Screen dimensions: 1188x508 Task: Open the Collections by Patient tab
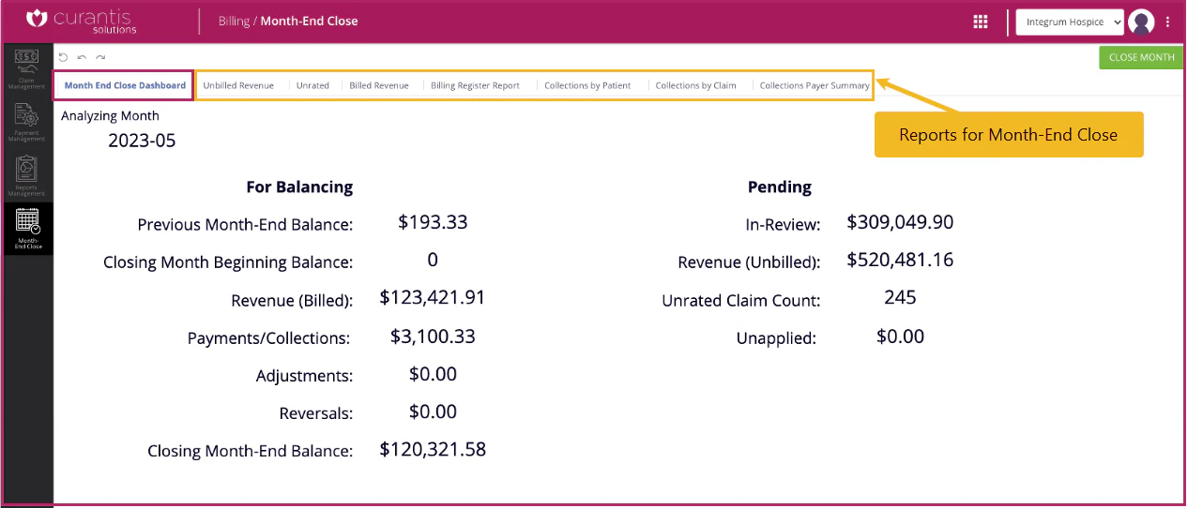pos(587,85)
